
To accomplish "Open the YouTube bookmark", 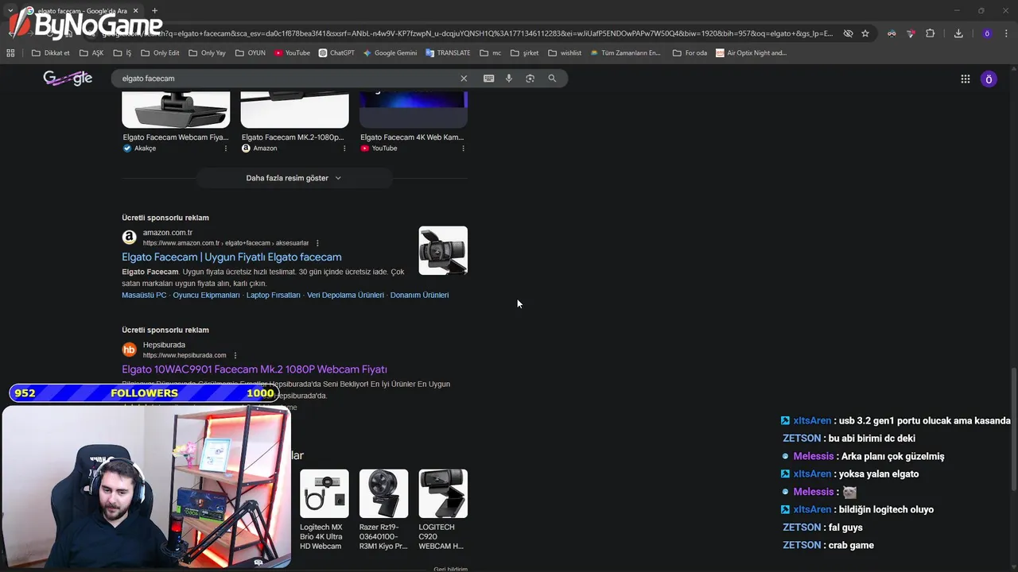I will click(293, 53).
